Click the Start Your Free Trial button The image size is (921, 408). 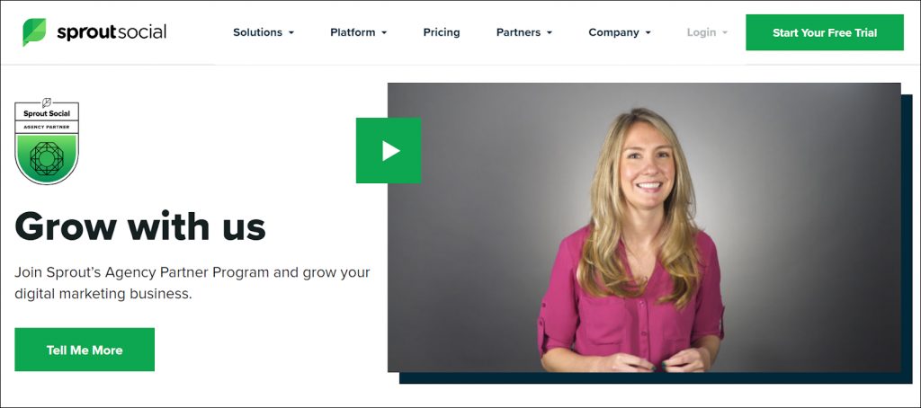(825, 32)
